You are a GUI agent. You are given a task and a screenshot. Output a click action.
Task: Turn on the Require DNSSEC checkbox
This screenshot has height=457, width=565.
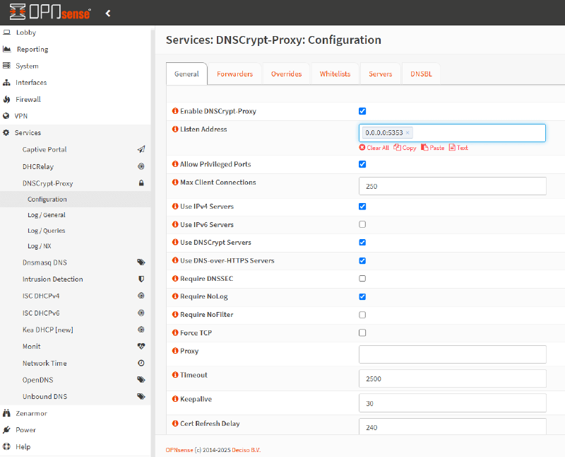(362, 278)
